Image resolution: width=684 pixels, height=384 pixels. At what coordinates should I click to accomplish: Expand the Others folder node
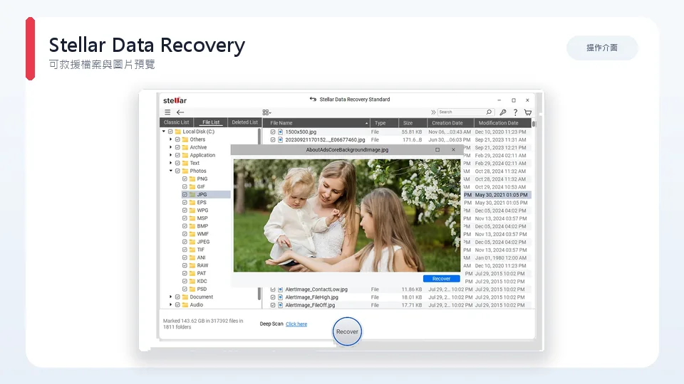tap(171, 139)
